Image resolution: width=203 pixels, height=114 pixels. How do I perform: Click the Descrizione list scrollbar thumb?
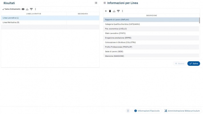[x=200, y=21]
